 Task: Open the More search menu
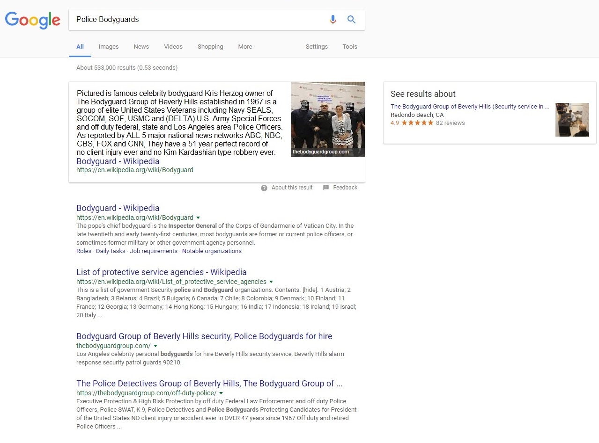click(x=245, y=47)
